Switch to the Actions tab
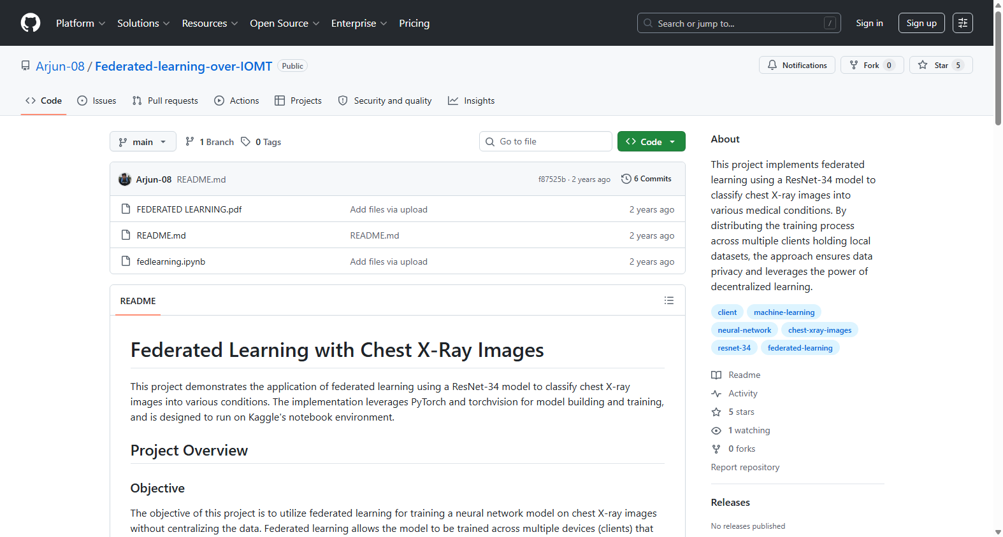 pyautogui.click(x=236, y=101)
